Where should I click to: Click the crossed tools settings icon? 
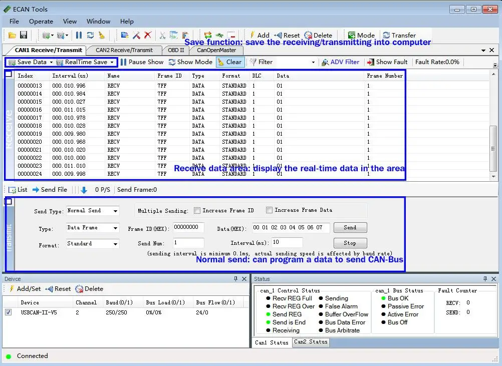point(136,35)
